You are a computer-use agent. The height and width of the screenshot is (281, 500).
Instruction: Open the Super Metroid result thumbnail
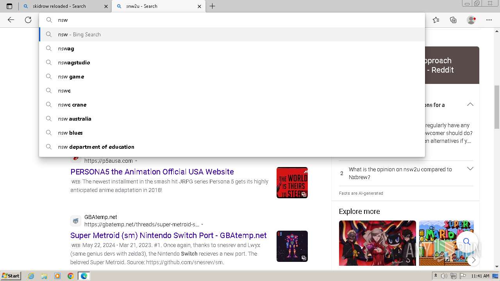pos(292,246)
